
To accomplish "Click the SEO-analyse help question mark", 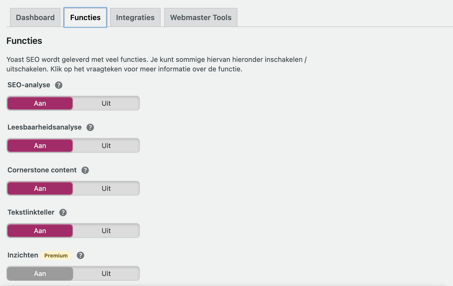I will coord(59,85).
